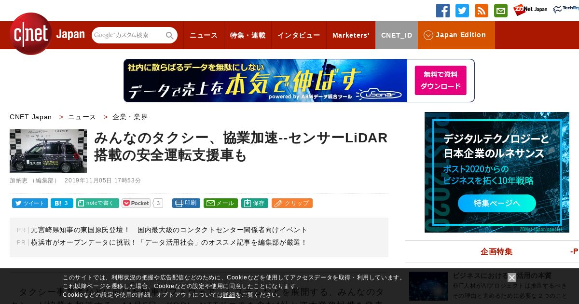Screen dimensions: 579x304
Task: Open the インタビュー menu
Action: [299, 35]
